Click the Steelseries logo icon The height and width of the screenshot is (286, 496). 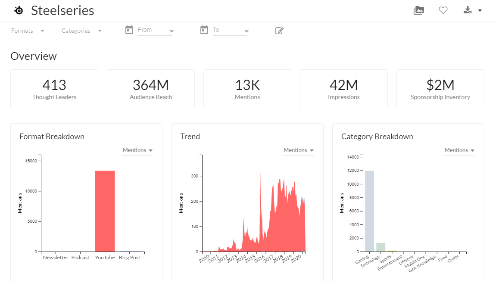[19, 10]
